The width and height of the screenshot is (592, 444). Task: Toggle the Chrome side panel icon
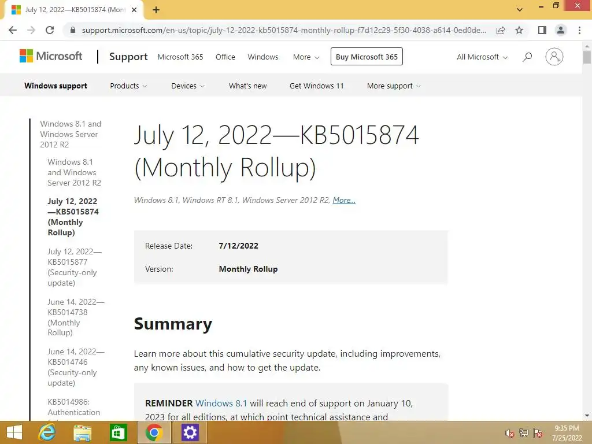point(542,30)
